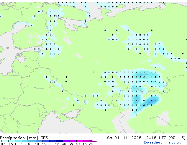Image resolution: width=187 pixels, height=145 pixels.
Task: Click the 0.5–1 mm legend color swatch
Action: (12, 141)
